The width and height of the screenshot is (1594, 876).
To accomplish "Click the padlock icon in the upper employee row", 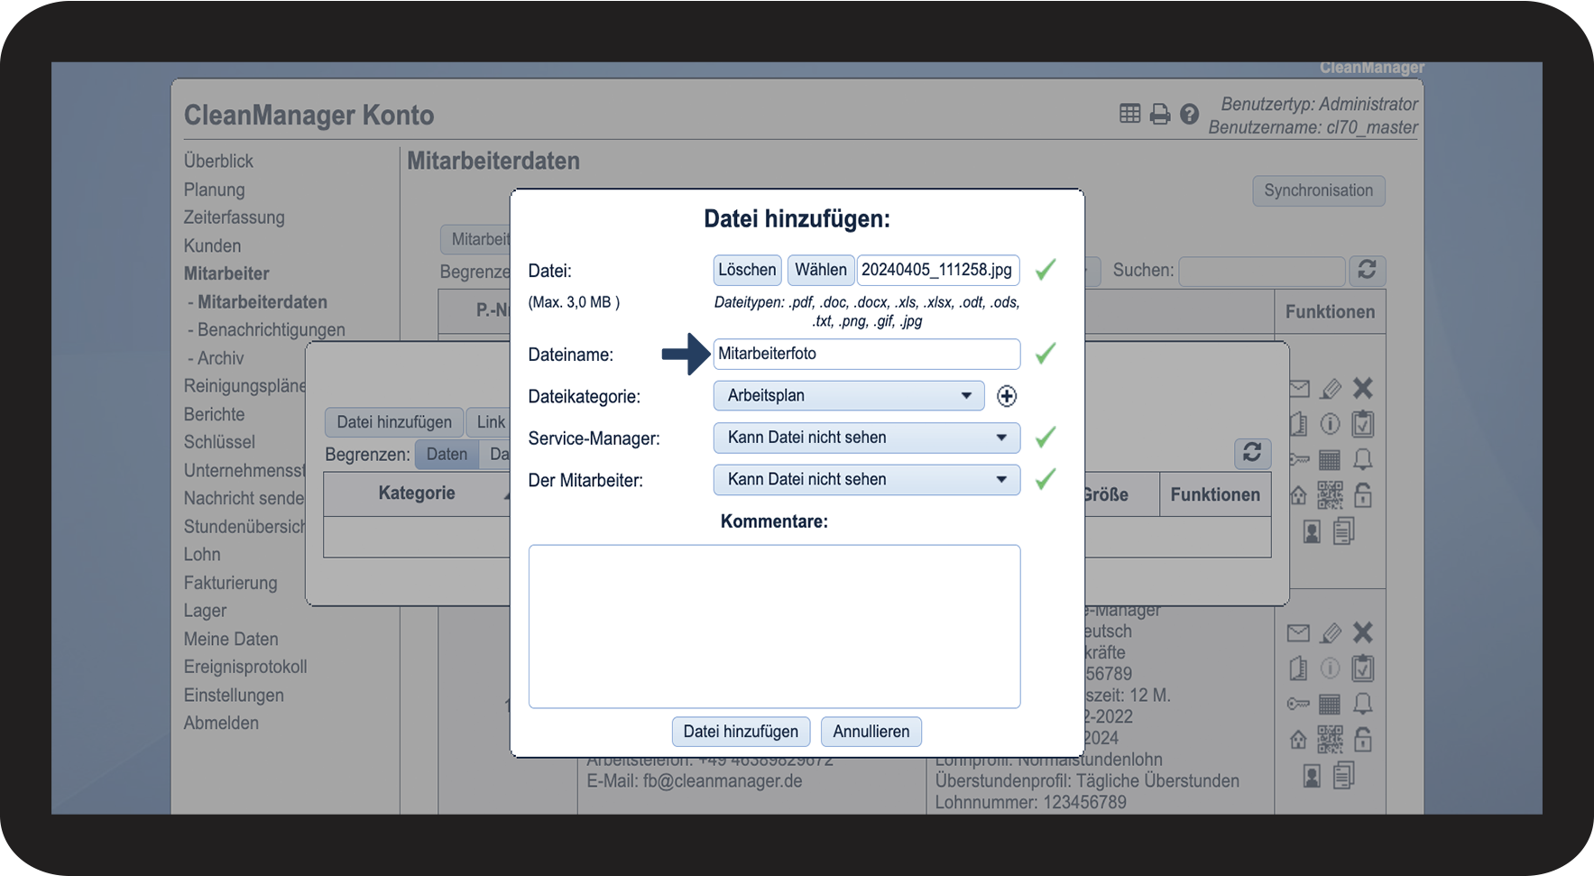I will coord(1363,494).
